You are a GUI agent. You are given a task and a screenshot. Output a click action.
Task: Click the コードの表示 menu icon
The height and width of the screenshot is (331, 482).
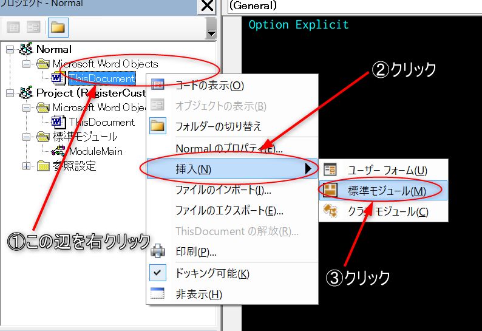coord(158,84)
